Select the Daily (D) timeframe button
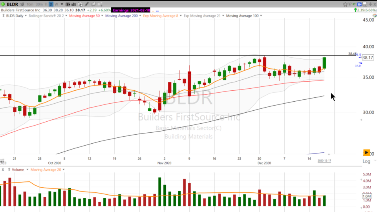The height and width of the screenshot is (212, 377). [51, 4]
